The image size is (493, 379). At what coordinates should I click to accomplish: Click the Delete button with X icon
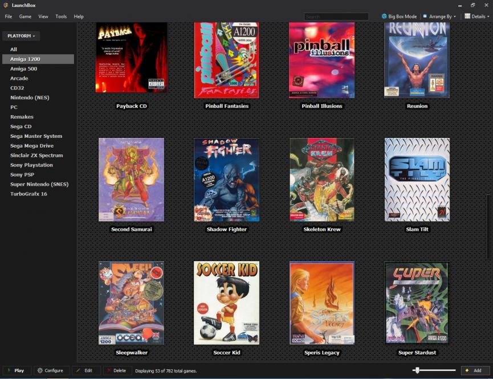[x=116, y=370]
